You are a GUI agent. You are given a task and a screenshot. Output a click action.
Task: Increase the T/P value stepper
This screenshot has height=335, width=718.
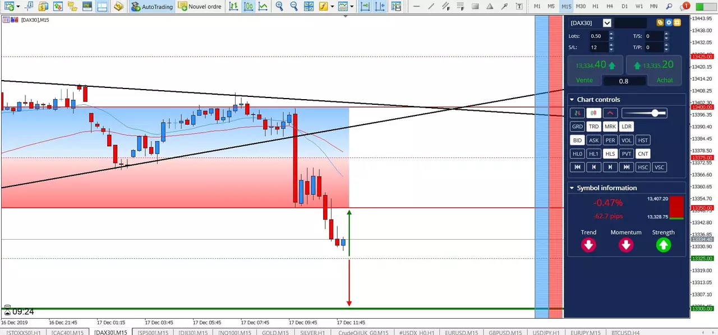666,45
